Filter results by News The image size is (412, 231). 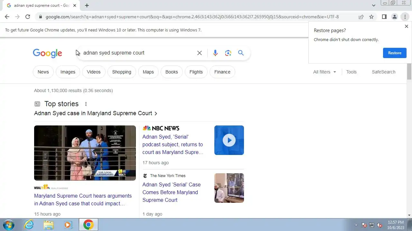coord(43,72)
